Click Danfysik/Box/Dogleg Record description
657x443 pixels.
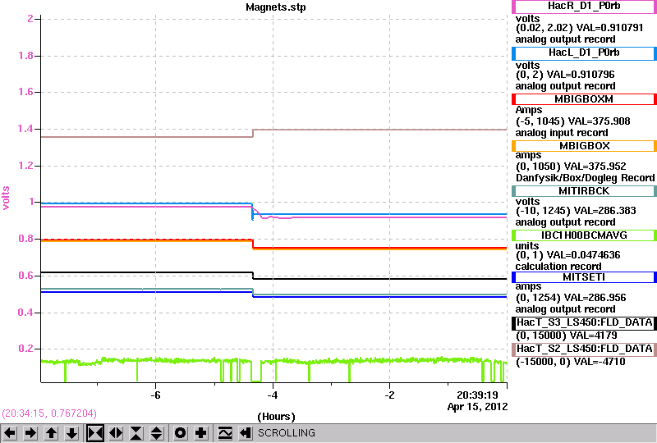pyautogui.click(x=586, y=178)
